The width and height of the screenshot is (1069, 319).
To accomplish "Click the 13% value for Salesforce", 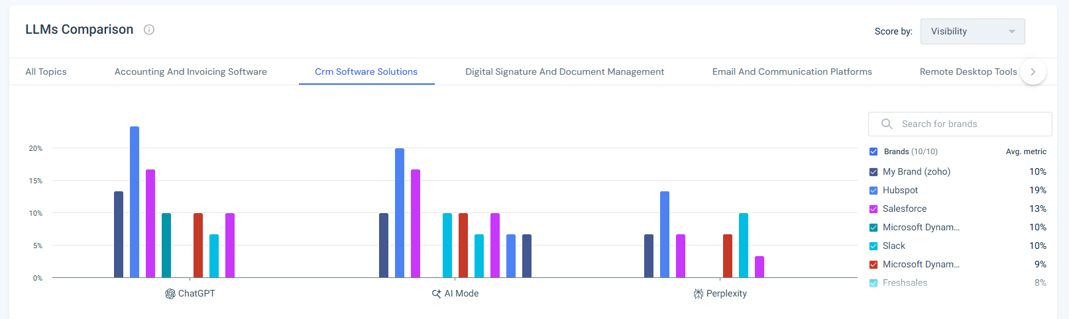I will (x=1038, y=208).
